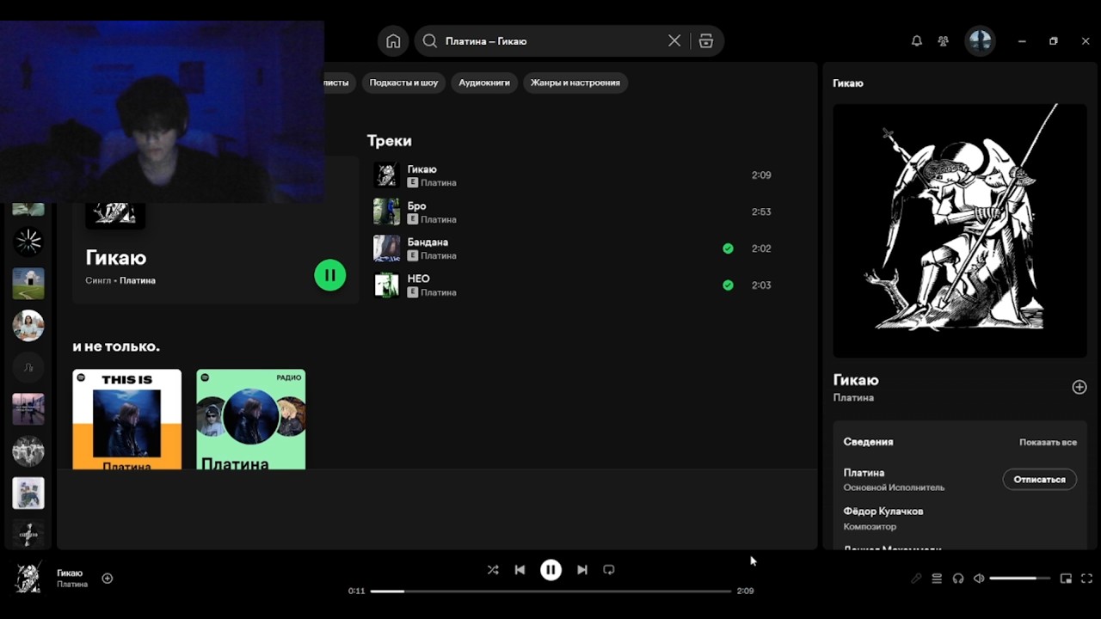Open the sidebar item with the white sunburst cover
Image resolution: width=1101 pixels, height=619 pixels.
click(28, 242)
